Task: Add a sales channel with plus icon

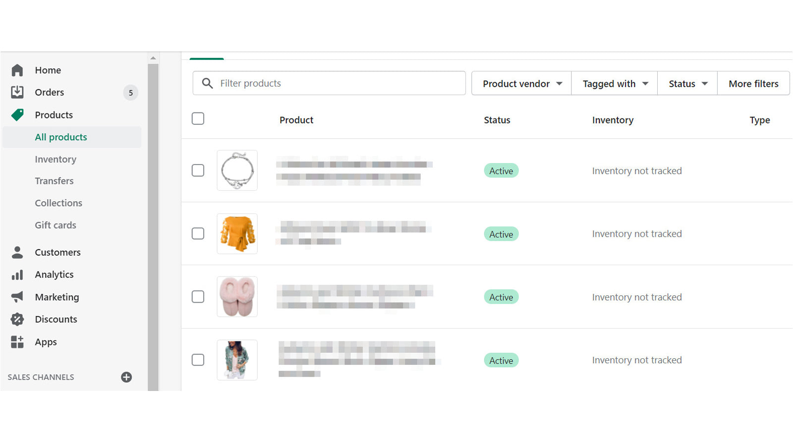Action: (126, 377)
